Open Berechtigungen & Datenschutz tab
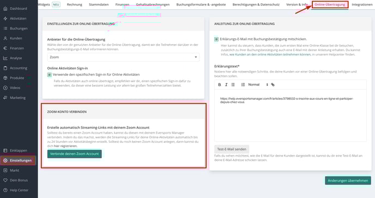The height and width of the screenshot is (198, 375). [256, 4]
